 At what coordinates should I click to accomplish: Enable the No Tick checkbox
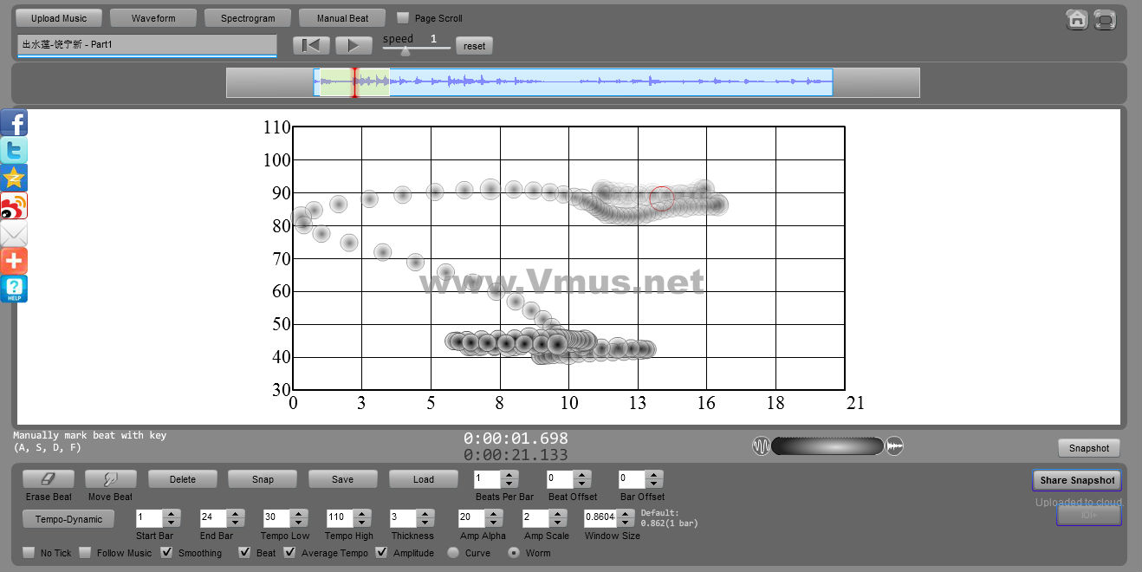(x=29, y=552)
